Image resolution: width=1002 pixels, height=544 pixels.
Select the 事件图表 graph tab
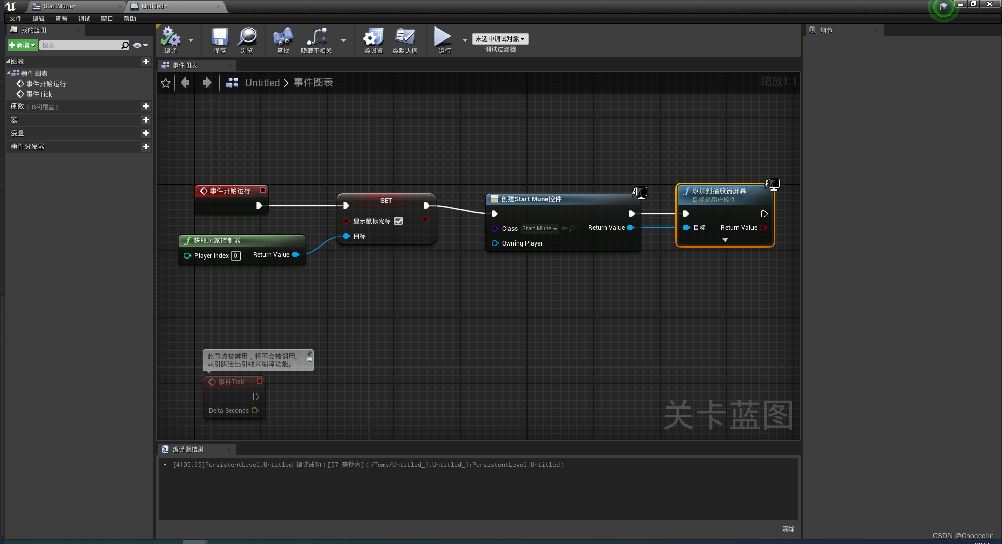196,65
